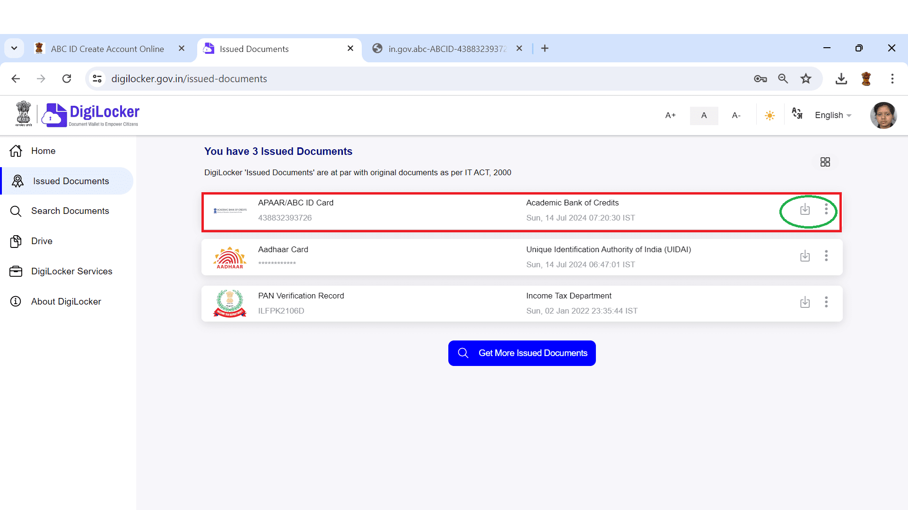
Task: Click the Aadhaar logo thumbnail
Action: (x=230, y=257)
